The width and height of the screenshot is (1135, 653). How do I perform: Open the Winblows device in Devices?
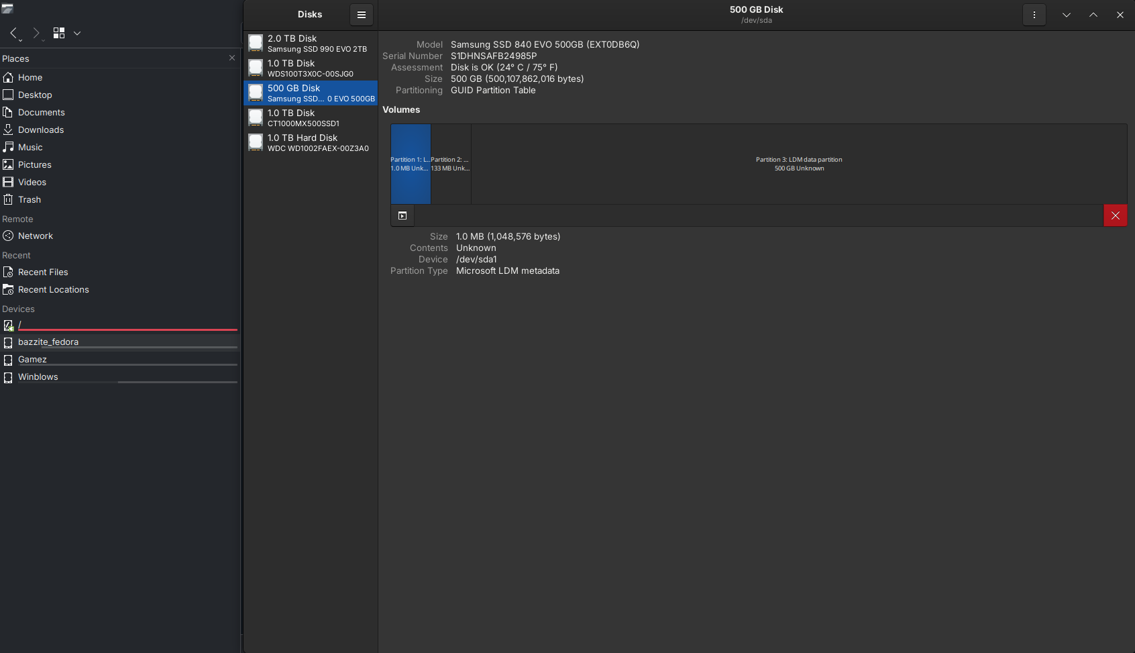[38, 376]
